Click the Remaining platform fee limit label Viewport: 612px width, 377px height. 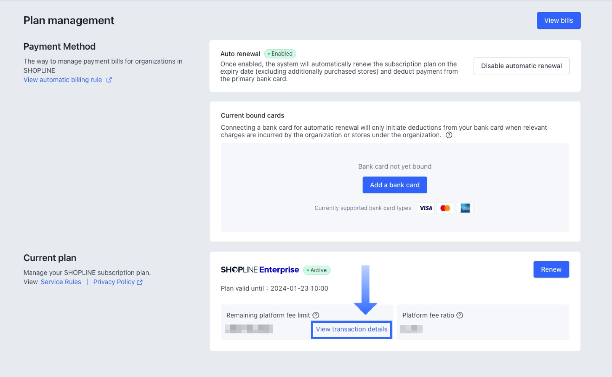[x=268, y=315]
